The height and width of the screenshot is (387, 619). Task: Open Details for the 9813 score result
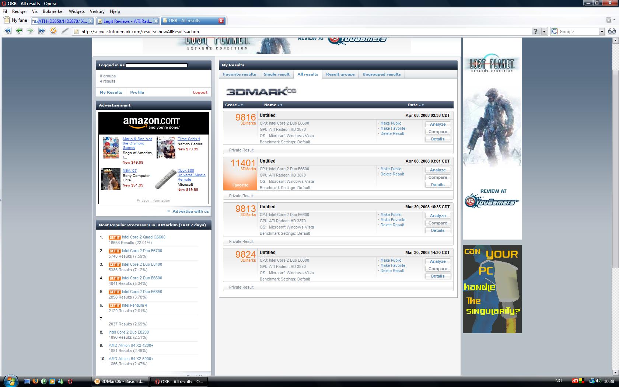(438, 231)
